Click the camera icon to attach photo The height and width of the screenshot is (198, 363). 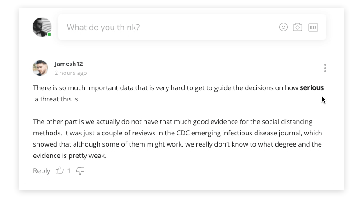tap(298, 28)
